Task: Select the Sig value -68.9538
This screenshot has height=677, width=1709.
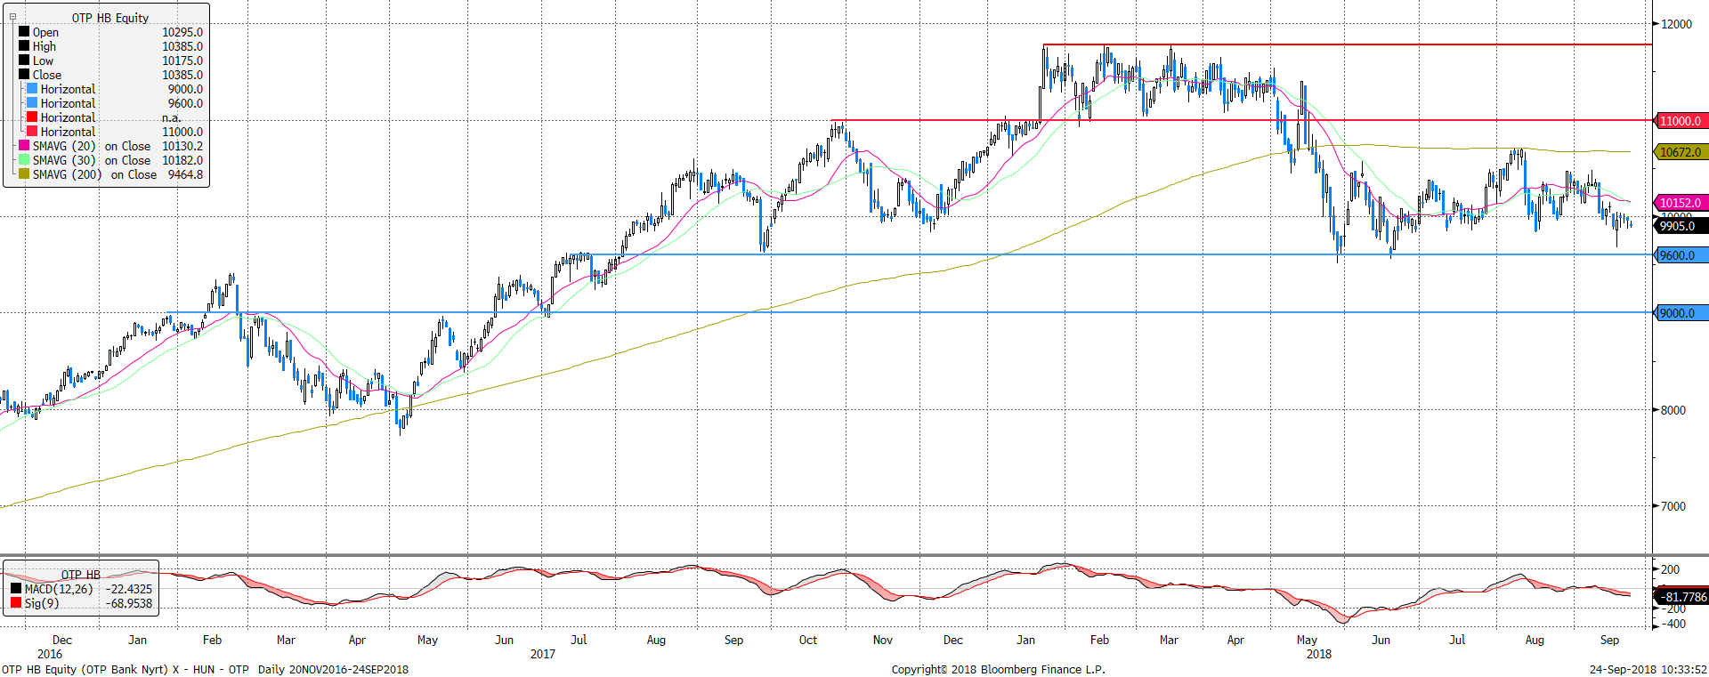Action: tap(129, 603)
